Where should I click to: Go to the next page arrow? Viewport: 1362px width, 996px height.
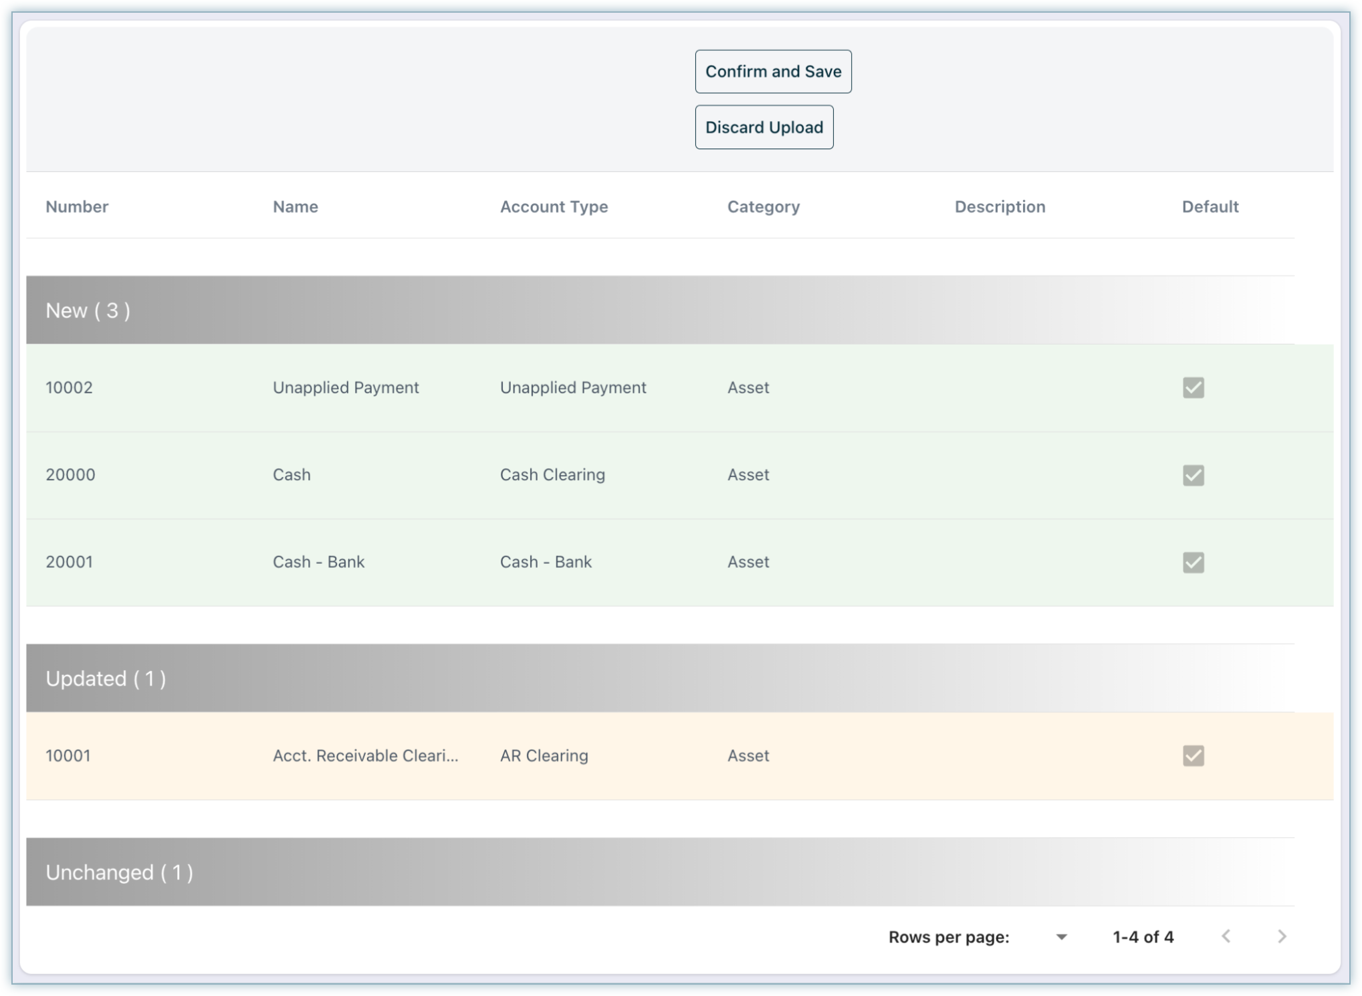click(x=1281, y=936)
